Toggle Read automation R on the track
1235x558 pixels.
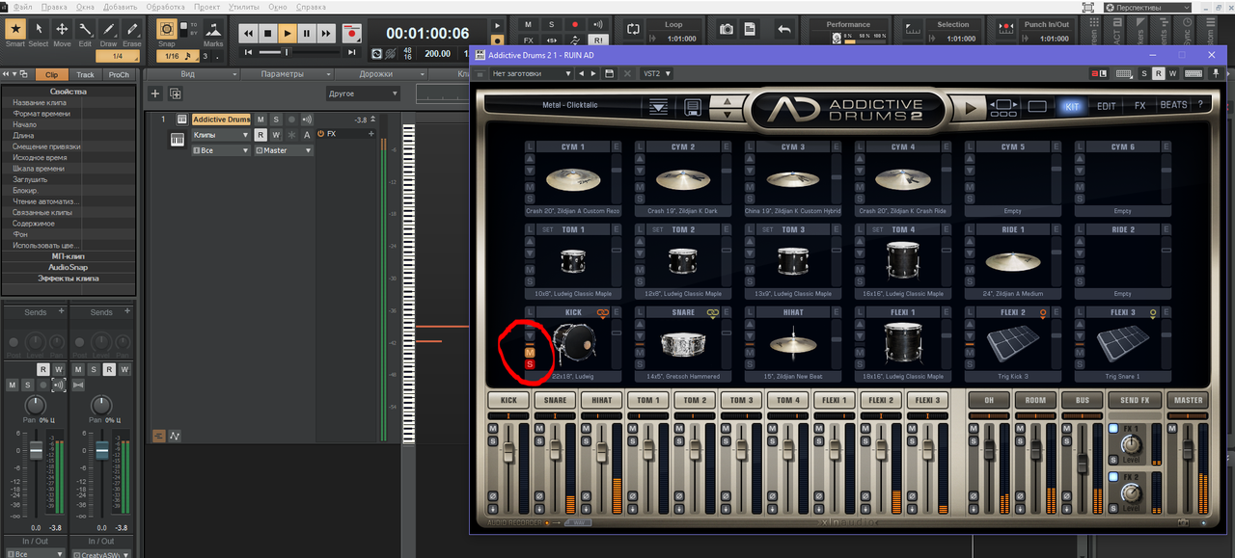point(261,135)
